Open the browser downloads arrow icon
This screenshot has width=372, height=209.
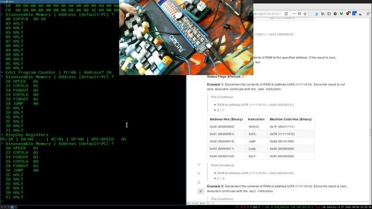pyautogui.click(x=316, y=14)
